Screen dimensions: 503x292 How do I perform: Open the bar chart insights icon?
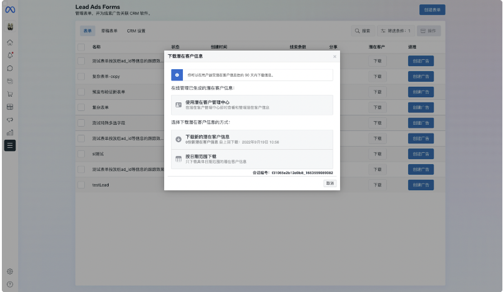tap(10, 133)
